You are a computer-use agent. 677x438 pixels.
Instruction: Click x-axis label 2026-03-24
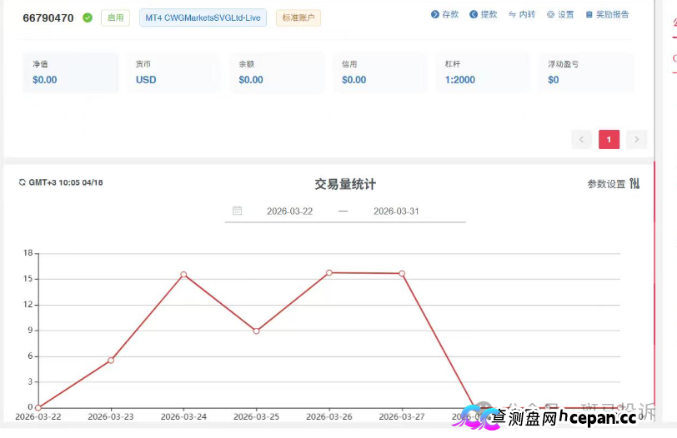coord(183,417)
